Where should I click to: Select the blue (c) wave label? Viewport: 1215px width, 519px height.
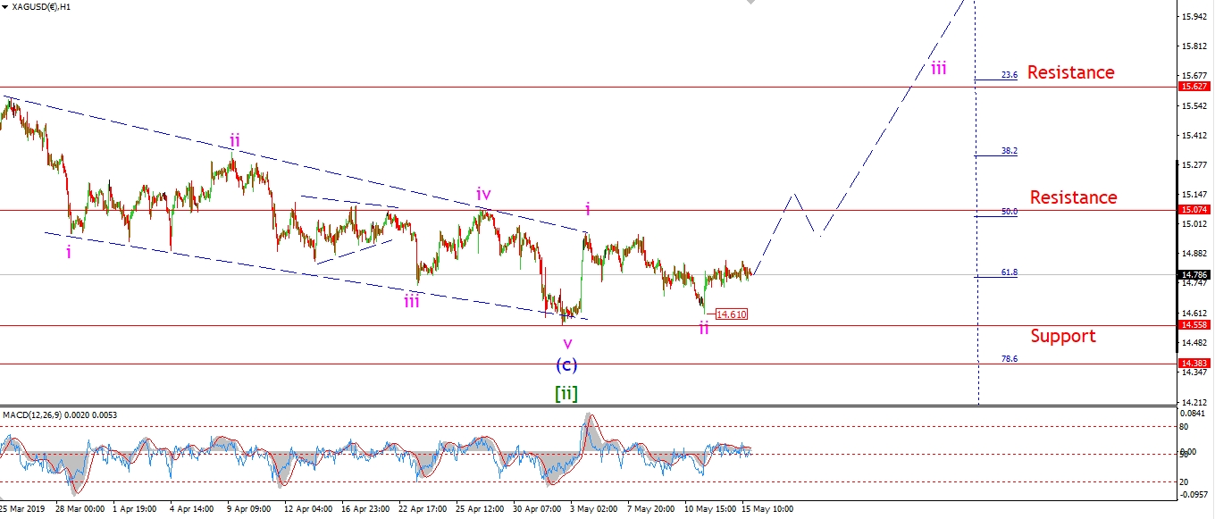coord(566,364)
